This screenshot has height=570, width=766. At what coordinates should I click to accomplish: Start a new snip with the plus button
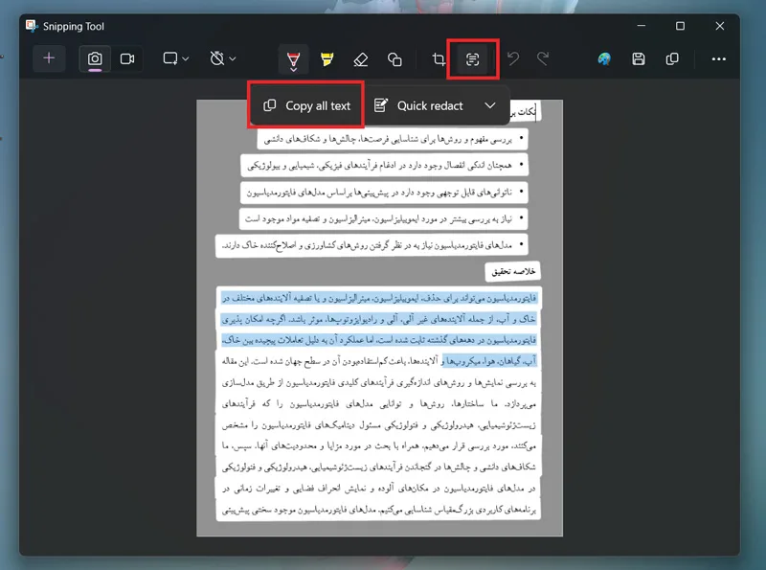coord(49,58)
